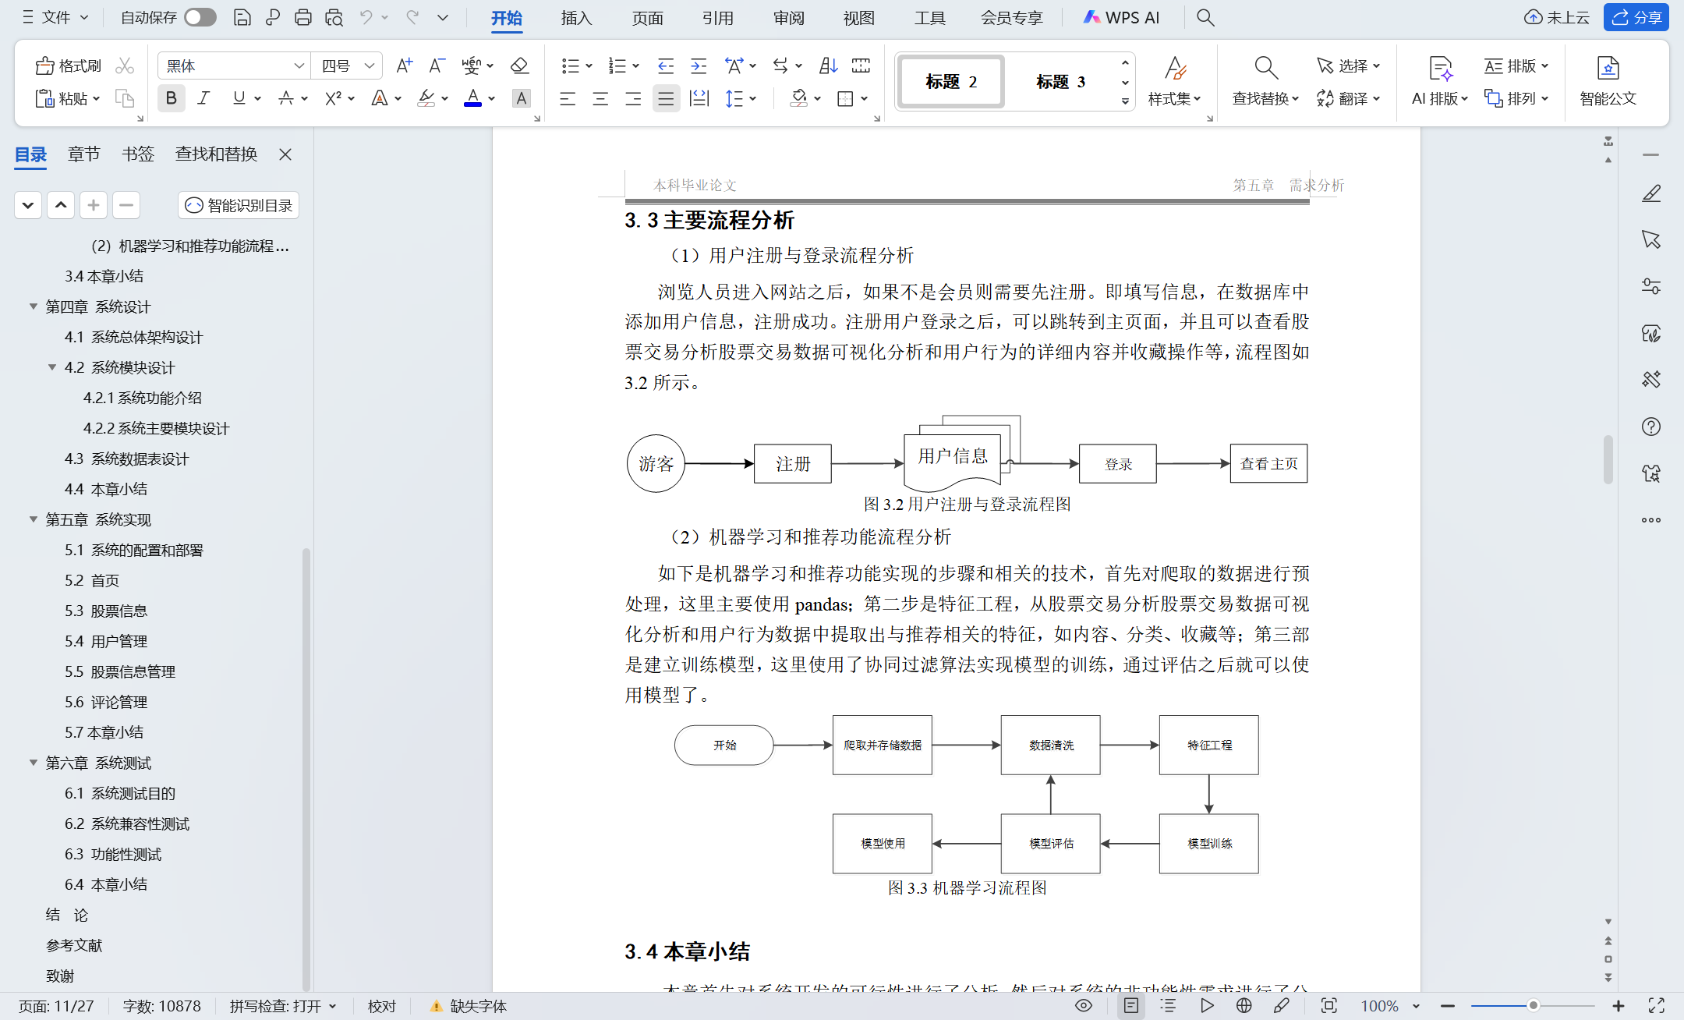Open the line spacing dropdown

tap(752, 98)
